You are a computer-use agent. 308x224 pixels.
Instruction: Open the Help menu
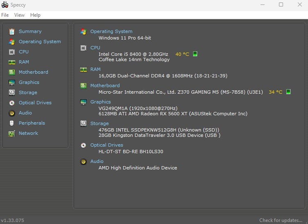35,15
